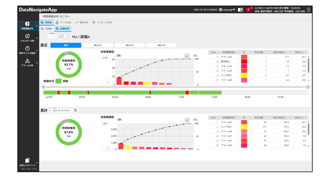Click chart settings icon in 直近 graph
Viewport: 330px width, 177px height.
187,56
